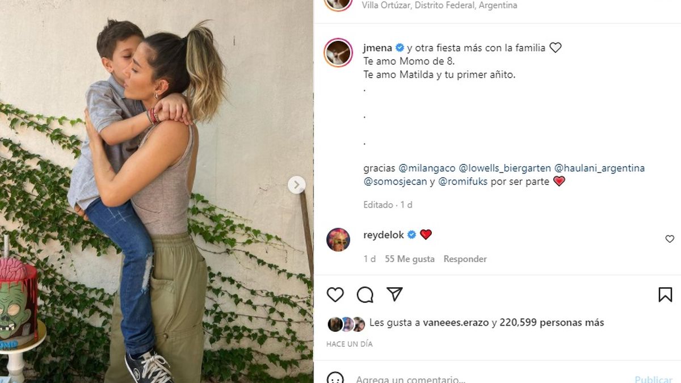Image resolution: width=681 pixels, height=383 pixels.
Task: Go to next photo with arrow
Action: click(296, 184)
